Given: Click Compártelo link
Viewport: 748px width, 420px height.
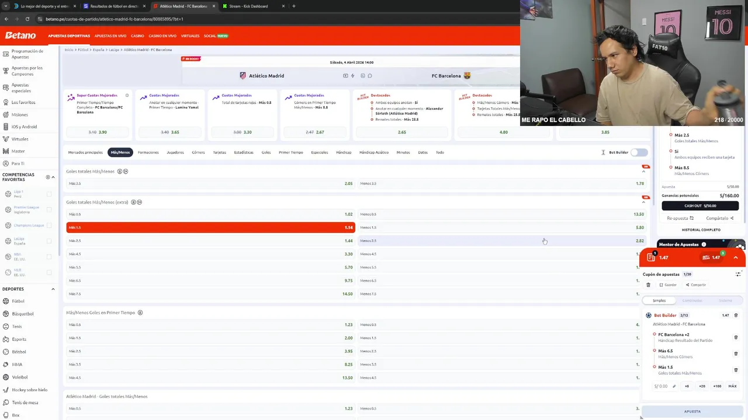Looking at the screenshot, I should tap(720, 218).
